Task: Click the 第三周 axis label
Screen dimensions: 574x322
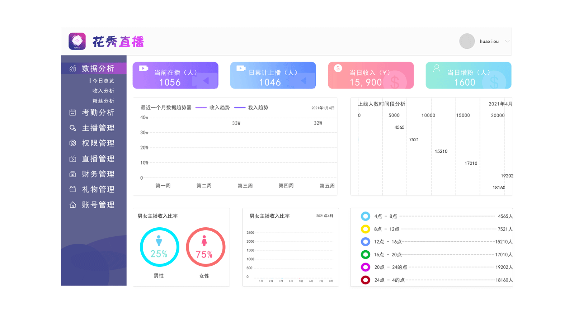Action: [x=245, y=186]
